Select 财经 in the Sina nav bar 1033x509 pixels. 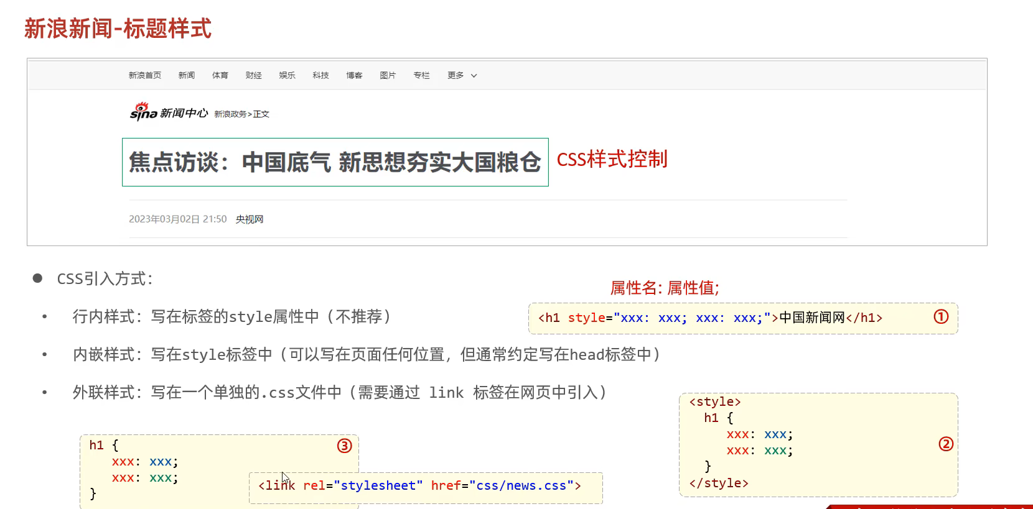(254, 75)
